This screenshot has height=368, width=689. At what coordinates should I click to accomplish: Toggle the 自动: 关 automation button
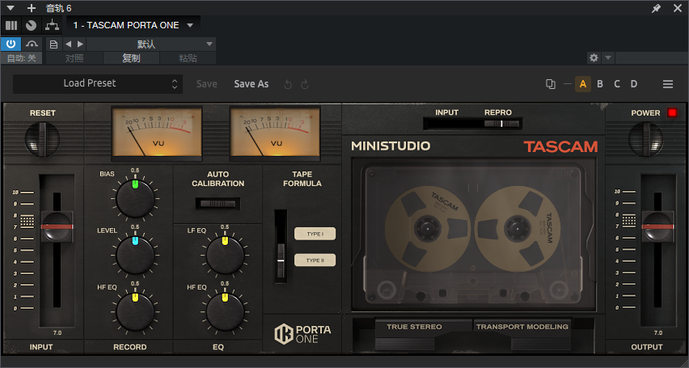click(x=22, y=58)
